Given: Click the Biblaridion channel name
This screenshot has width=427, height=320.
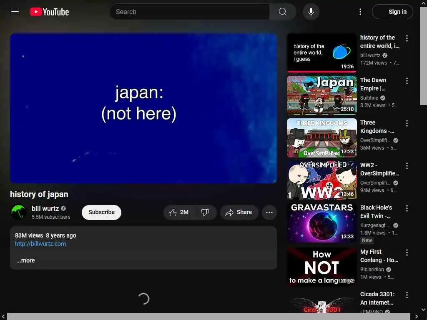Looking at the screenshot, I should pos(372,270).
